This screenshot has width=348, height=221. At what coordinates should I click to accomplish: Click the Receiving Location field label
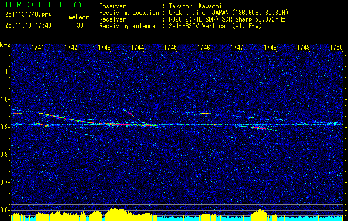click(x=129, y=13)
